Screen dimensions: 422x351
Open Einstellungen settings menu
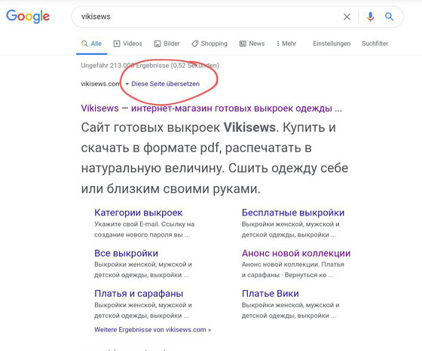click(x=332, y=44)
